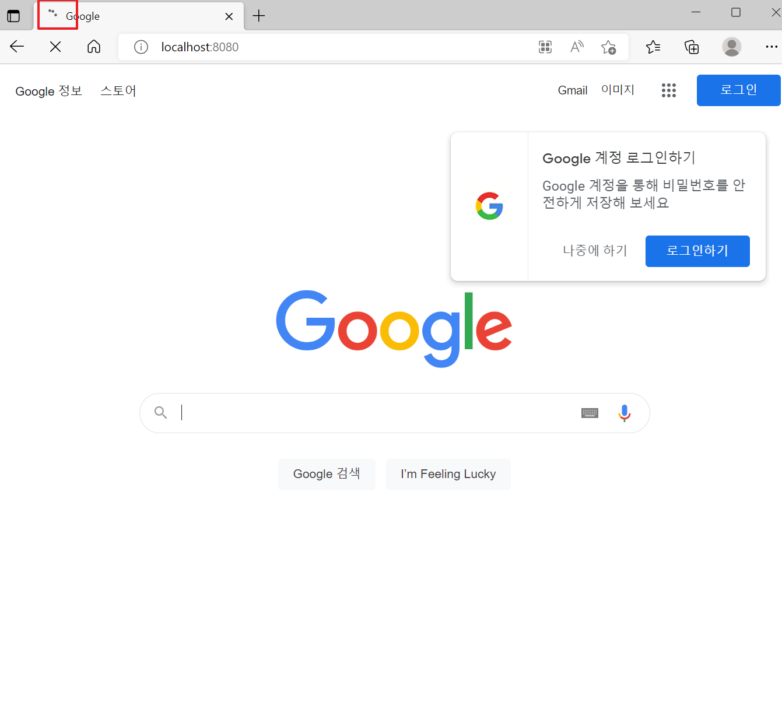The image size is (782, 720).
Task: Click the magnifier icon in search box
Action: [161, 413]
